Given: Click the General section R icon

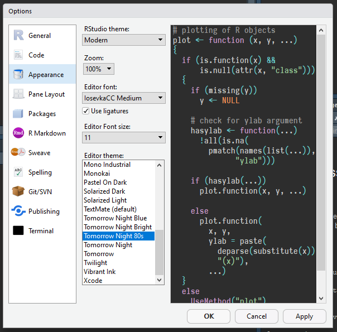Looking at the screenshot, I should 19,35.
